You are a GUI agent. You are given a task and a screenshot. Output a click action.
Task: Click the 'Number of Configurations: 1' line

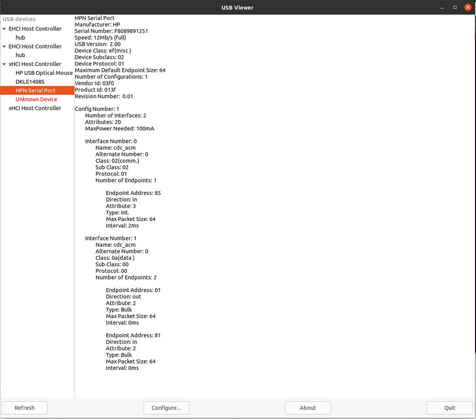pos(111,77)
